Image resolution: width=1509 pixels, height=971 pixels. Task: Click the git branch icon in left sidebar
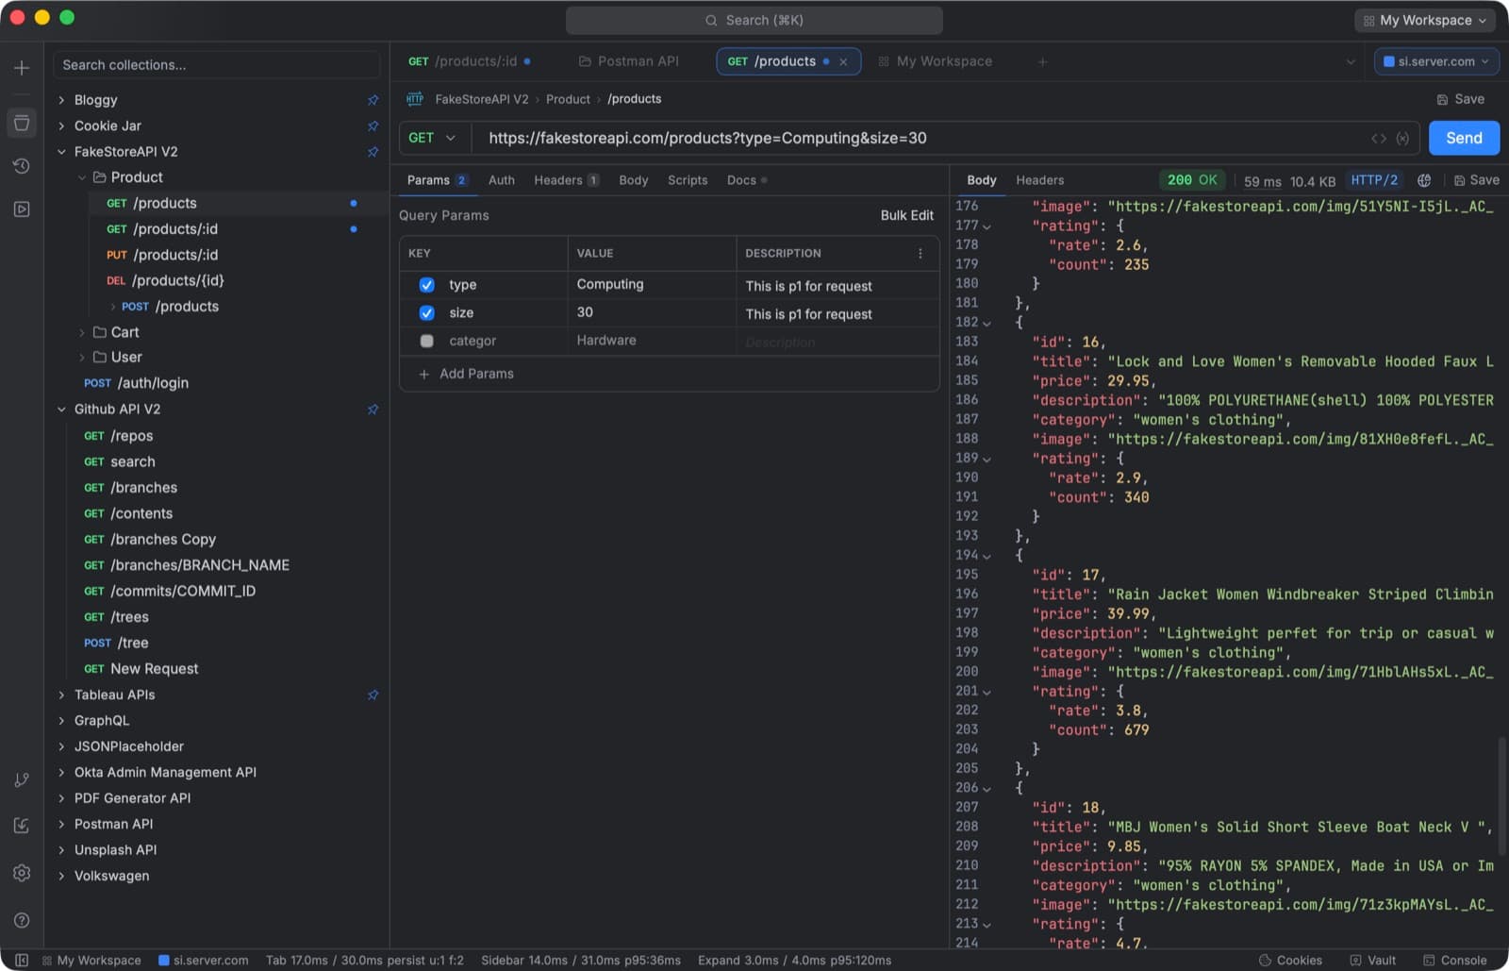[22, 780]
